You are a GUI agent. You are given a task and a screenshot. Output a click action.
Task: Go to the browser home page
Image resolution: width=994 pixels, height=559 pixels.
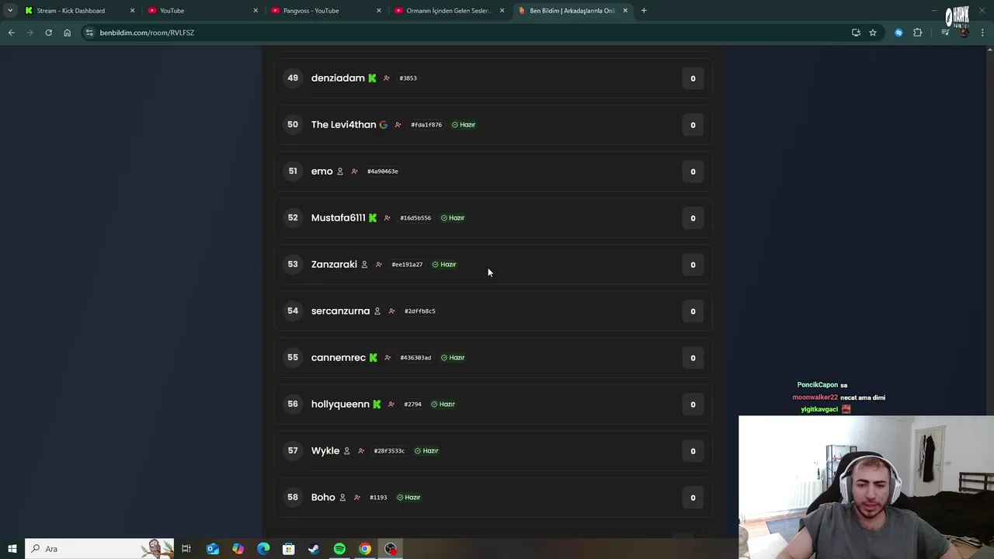tap(67, 33)
